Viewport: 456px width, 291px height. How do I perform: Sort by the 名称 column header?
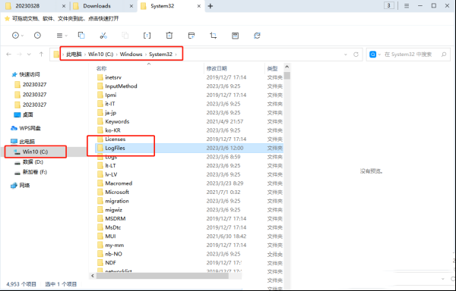click(x=102, y=68)
